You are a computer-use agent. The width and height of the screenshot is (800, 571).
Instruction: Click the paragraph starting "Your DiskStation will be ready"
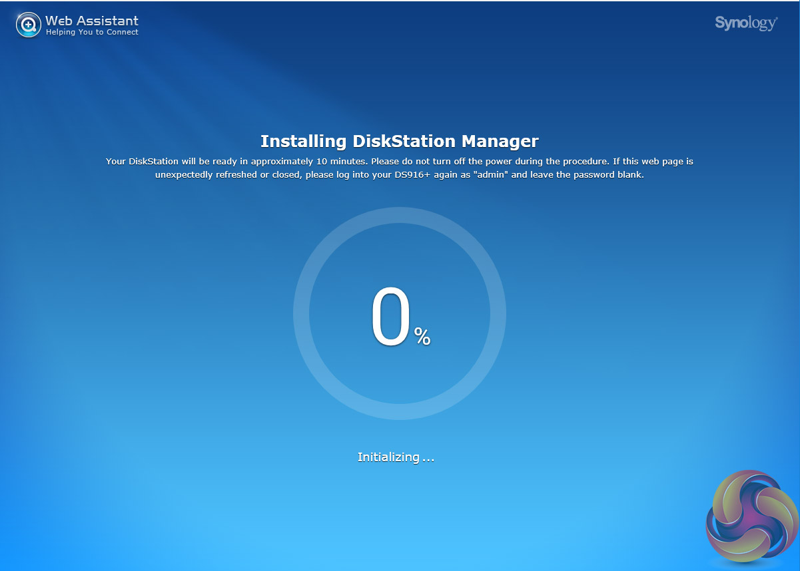click(x=400, y=169)
